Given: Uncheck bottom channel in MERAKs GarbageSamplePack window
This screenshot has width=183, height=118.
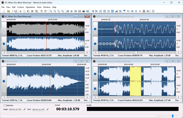Looking at the screenshot, I should [x=95, y=44].
